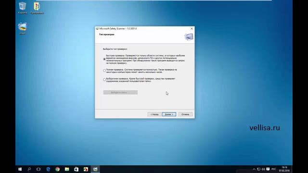Open network status tray icon
Screen dimensions: 308x173
(259, 169)
